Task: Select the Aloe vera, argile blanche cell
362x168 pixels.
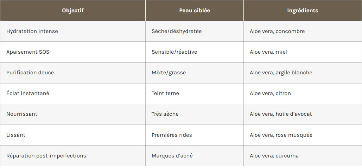Action: tap(281, 73)
